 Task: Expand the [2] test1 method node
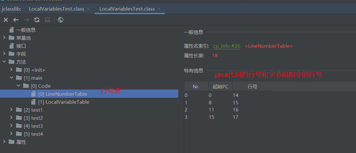(x=11, y=110)
